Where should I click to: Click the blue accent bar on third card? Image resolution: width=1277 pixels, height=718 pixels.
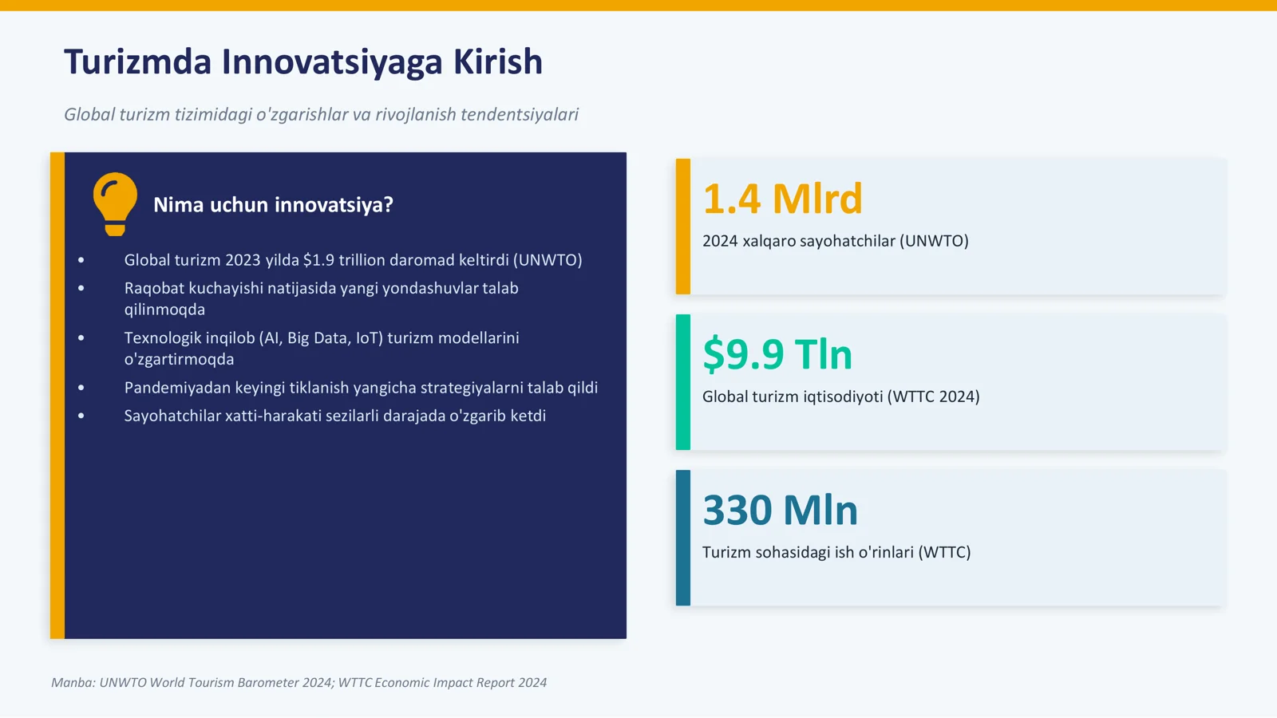tap(683, 538)
